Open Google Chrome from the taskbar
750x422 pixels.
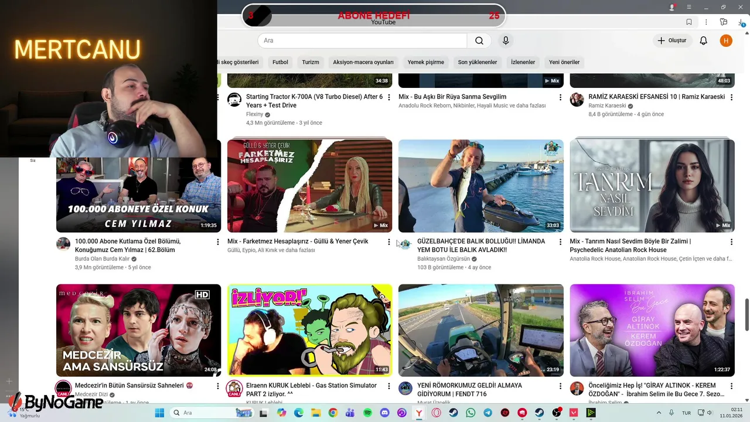pos(333,413)
